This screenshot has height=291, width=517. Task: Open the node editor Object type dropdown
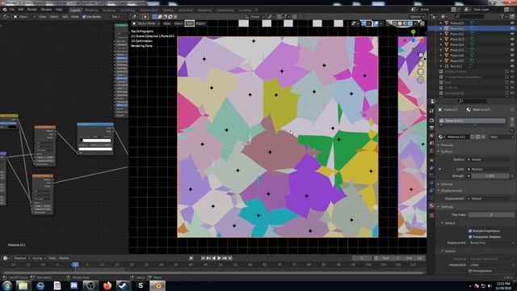click(x=24, y=16)
